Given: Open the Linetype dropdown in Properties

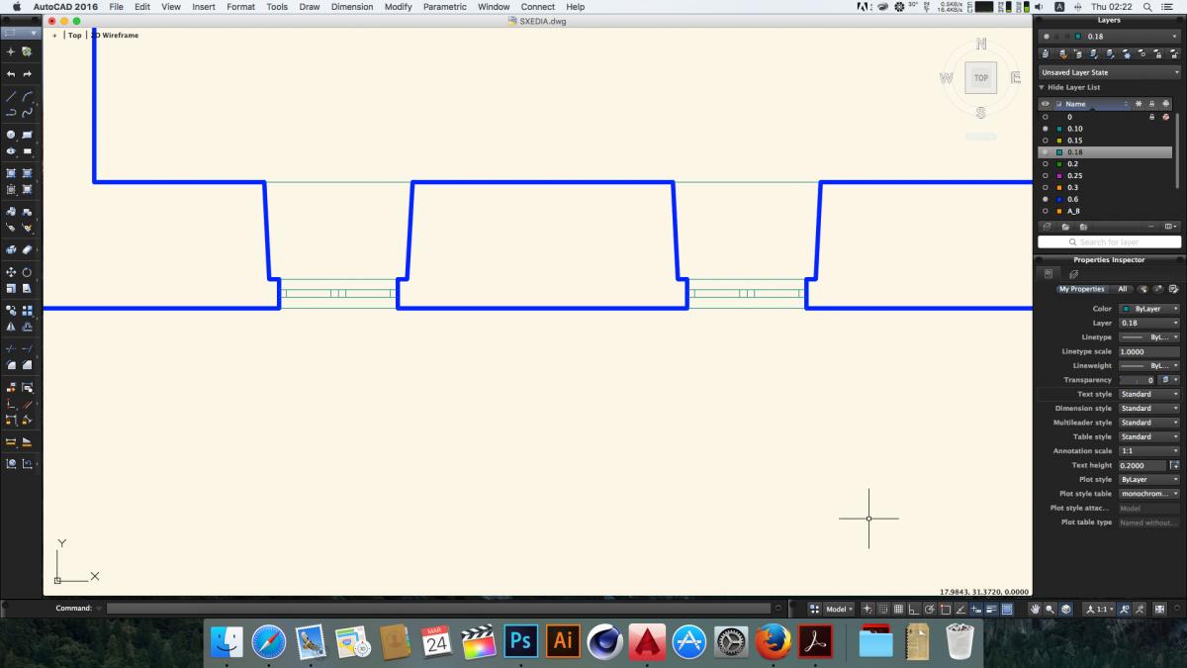Looking at the screenshot, I should click(x=1149, y=337).
